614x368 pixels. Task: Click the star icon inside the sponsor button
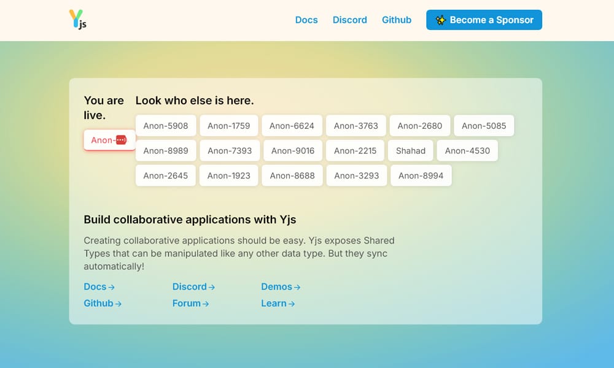tap(441, 20)
